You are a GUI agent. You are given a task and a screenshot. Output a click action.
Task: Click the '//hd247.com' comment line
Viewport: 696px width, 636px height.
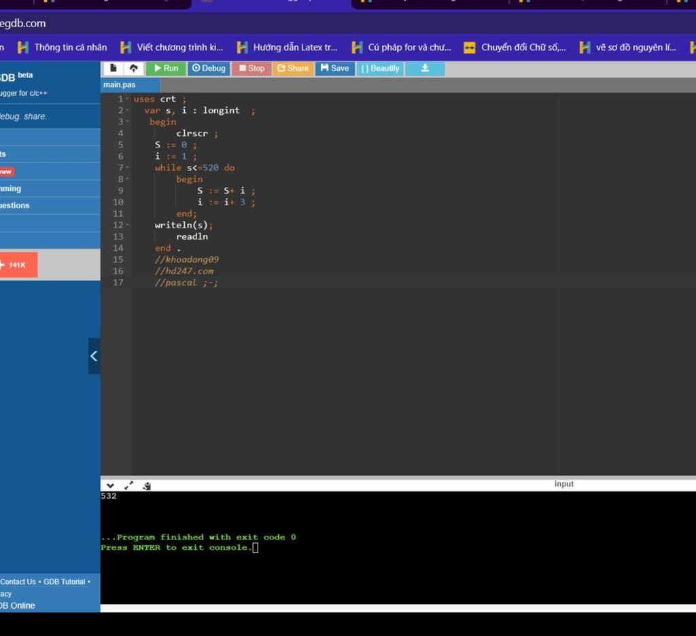[x=184, y=271]
